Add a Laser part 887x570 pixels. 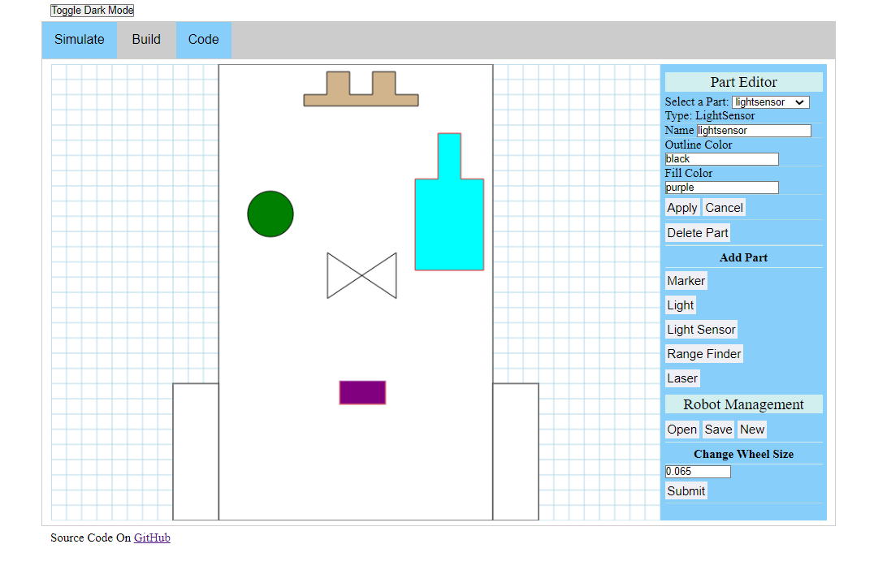pos(682,378)
